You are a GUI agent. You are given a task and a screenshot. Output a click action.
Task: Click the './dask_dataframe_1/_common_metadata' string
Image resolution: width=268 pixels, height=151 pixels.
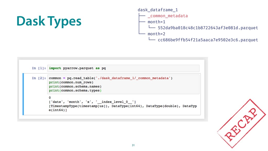tap(133, 78)
